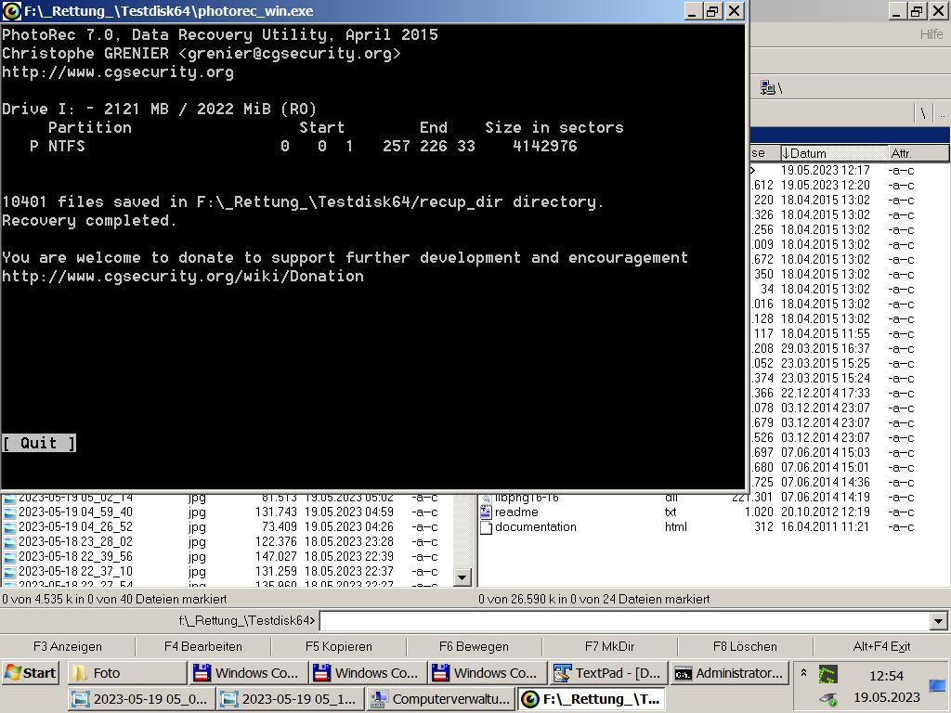Switch to Administrator command prompt in taskbar

click(x=730, y=673)
